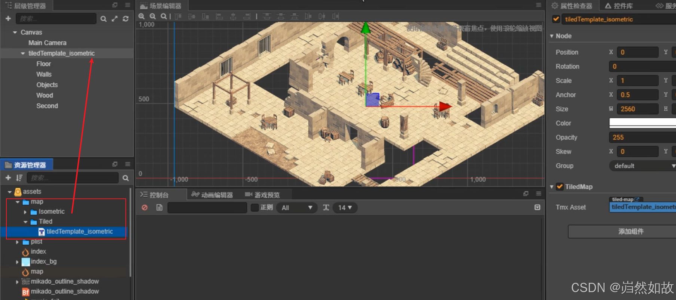Click the align bottom edges icon
Screen dimensions: 676x300
(x=205, y=16)
